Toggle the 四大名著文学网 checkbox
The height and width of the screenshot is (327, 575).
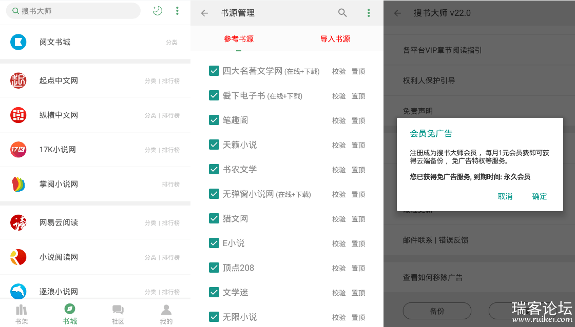point(214,71)
